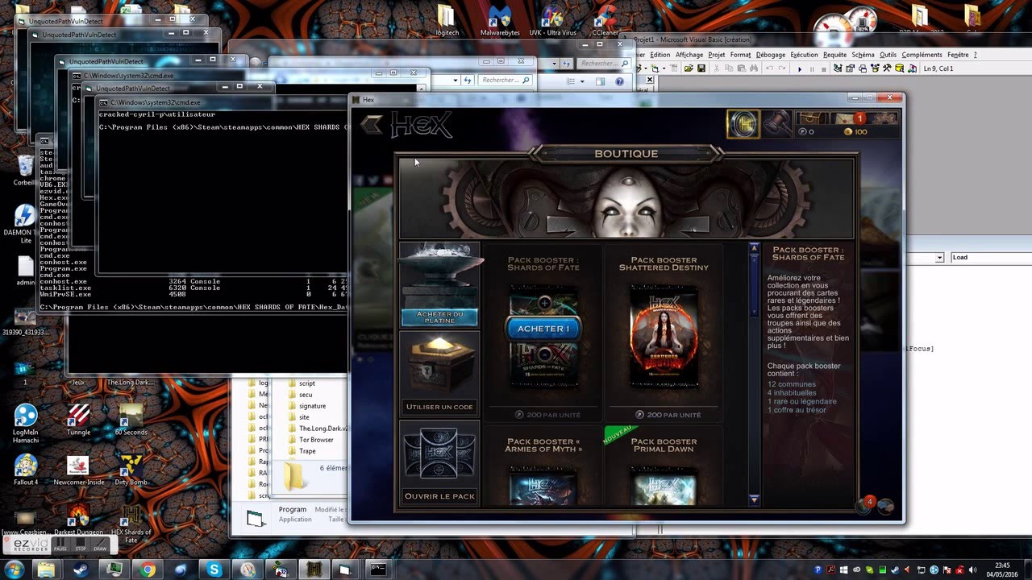Select the Tunngle desktop shortcut
This screenshot has width=1032, height=580.
78,420
